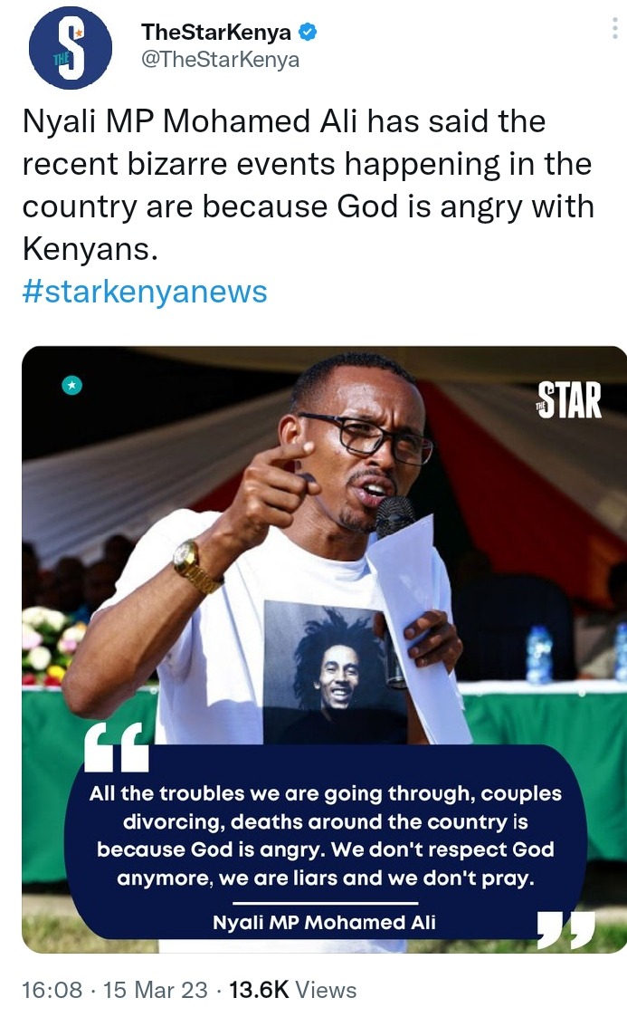Click the Bob Marley print on t-shirt
Screen dimensions: 627x1017
pos(334,671)
